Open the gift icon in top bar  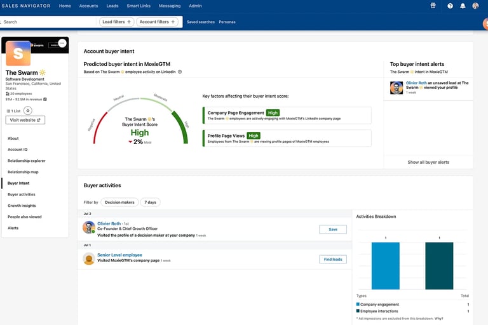click(x=433, y=6)
